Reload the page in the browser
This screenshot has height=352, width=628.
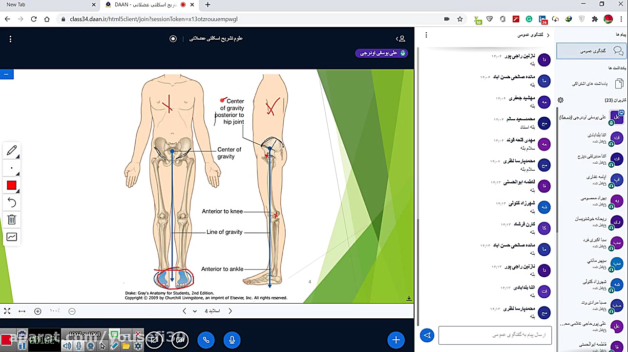(34, 19)
